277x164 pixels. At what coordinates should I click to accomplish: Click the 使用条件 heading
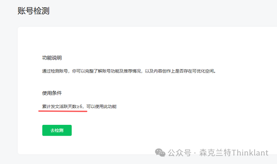(52, 93)
